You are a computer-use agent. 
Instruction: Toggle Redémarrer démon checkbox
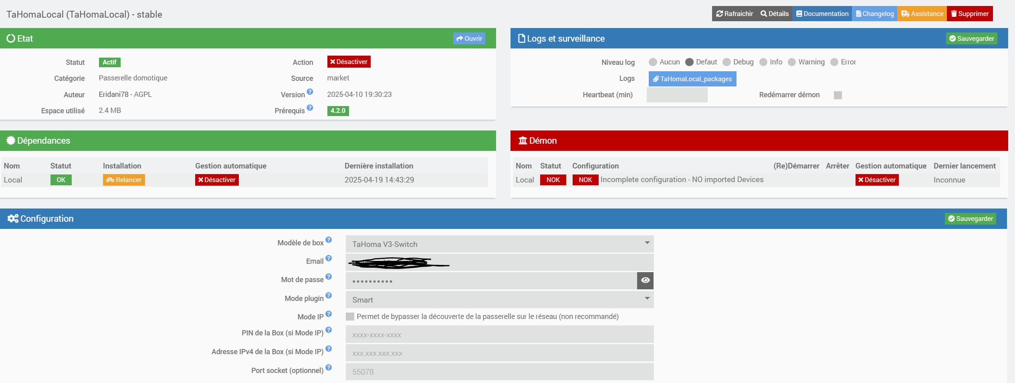click(838, 95)
